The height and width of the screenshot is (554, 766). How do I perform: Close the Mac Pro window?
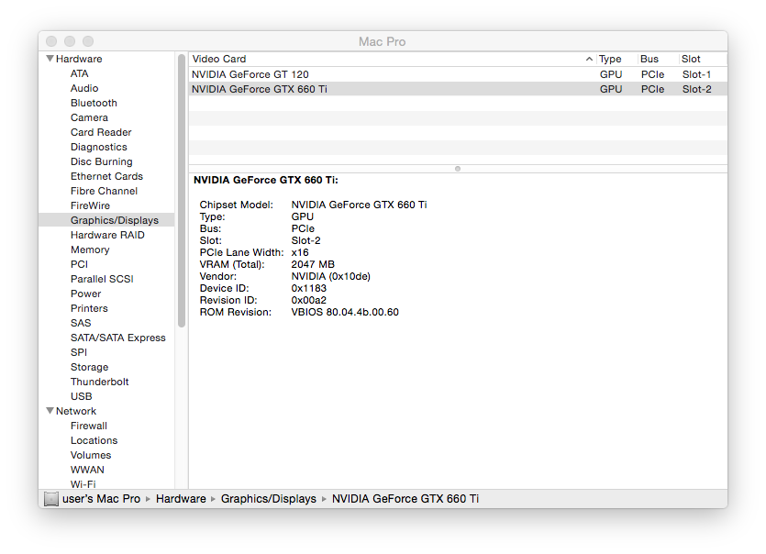pyautogui.click(x=51, y=41)
